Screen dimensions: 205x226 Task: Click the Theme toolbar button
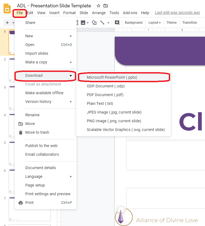click(172, 23)
